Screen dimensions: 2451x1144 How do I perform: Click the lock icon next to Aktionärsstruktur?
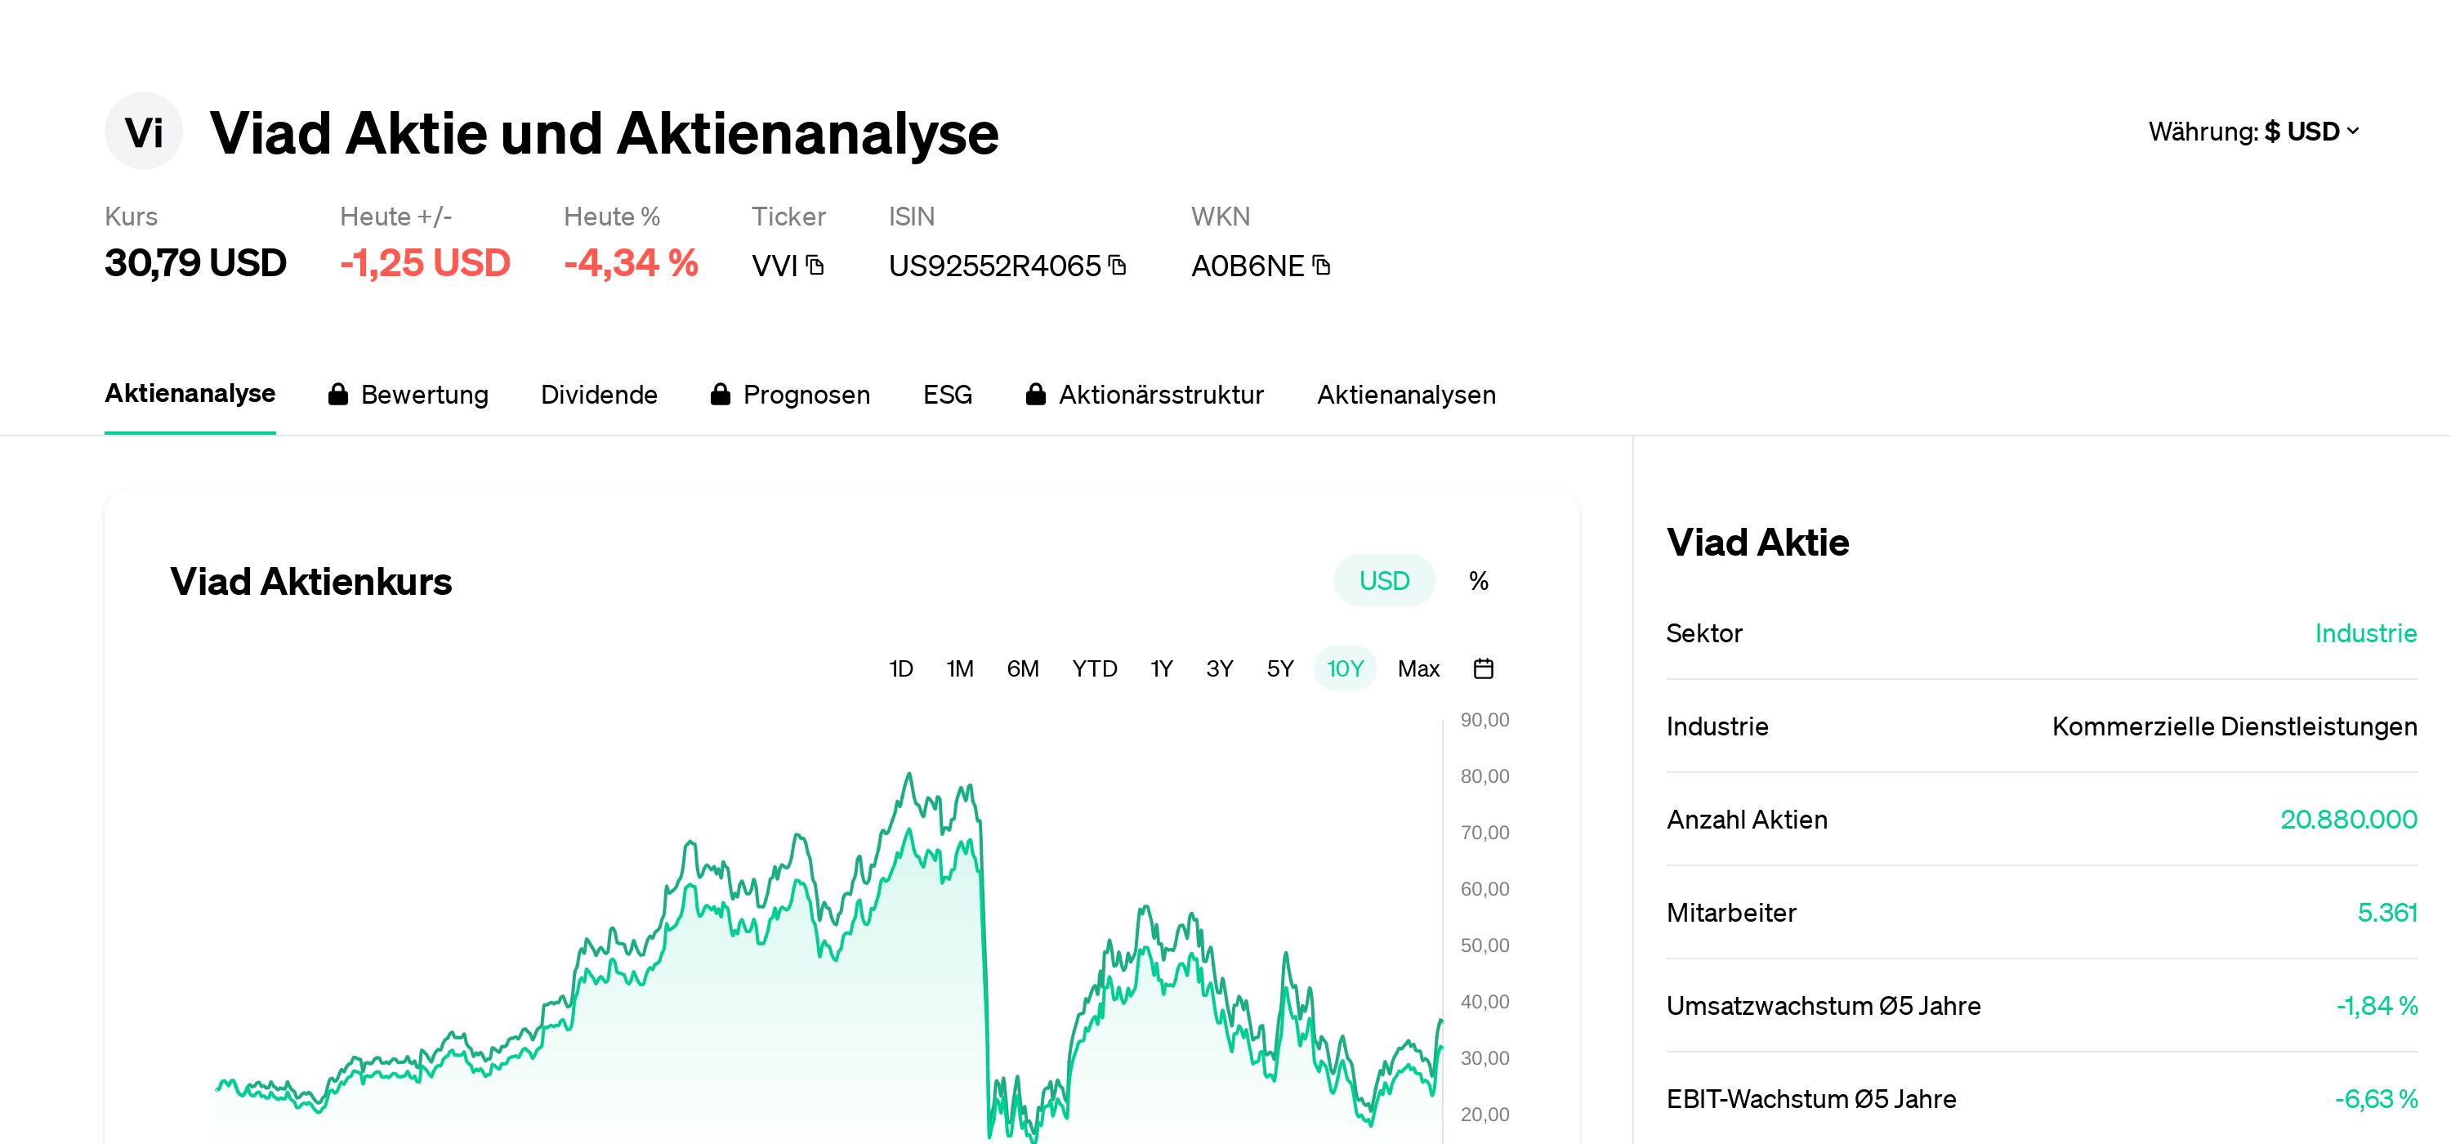click(1036, 394)
